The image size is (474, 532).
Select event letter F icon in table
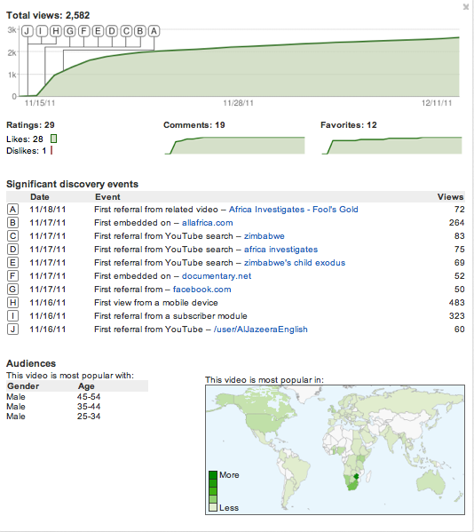[13, 276]
